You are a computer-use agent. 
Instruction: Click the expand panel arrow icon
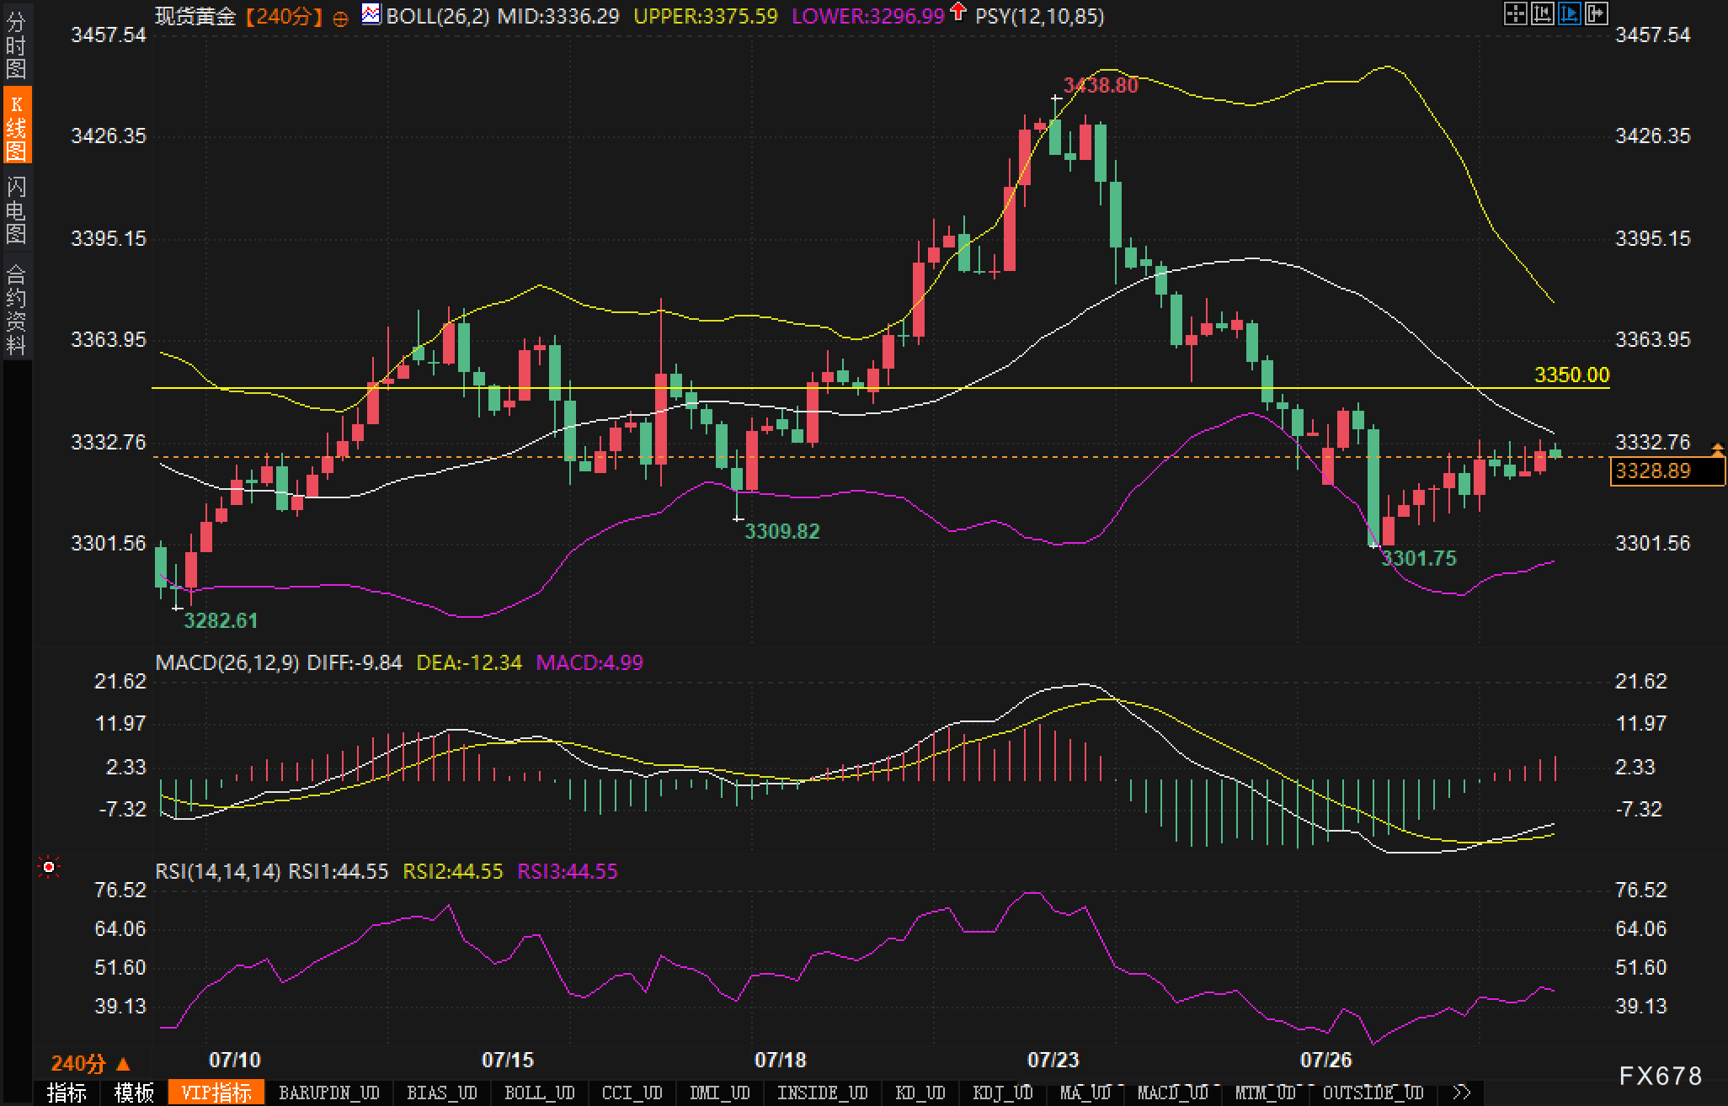(x=1596, y=14)
